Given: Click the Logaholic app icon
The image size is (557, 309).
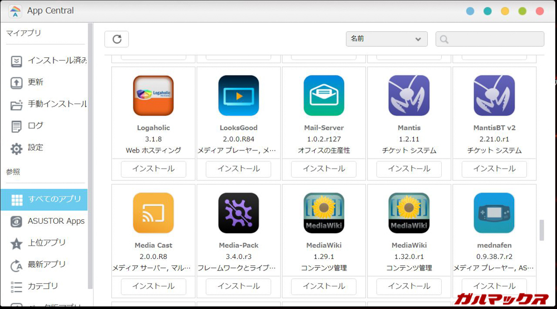Looking at the screenshot, I should click(153, 95).
